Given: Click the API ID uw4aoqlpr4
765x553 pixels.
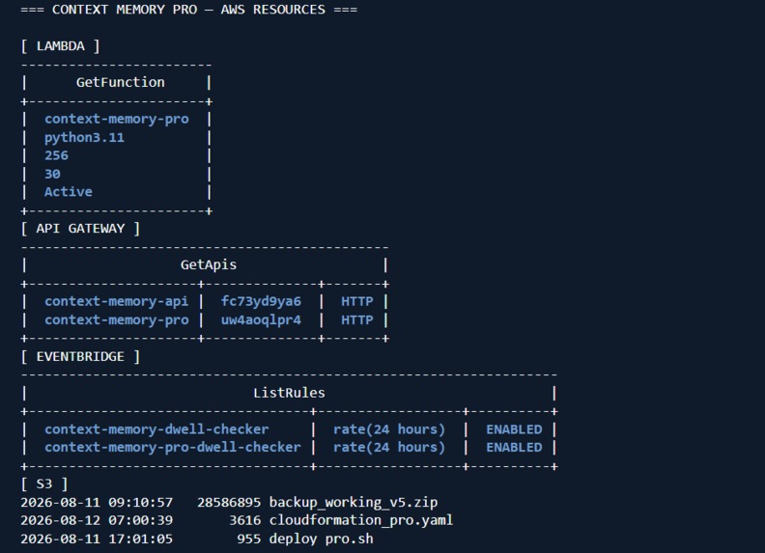Looking at the screenshot, I should tap(261, 319).
